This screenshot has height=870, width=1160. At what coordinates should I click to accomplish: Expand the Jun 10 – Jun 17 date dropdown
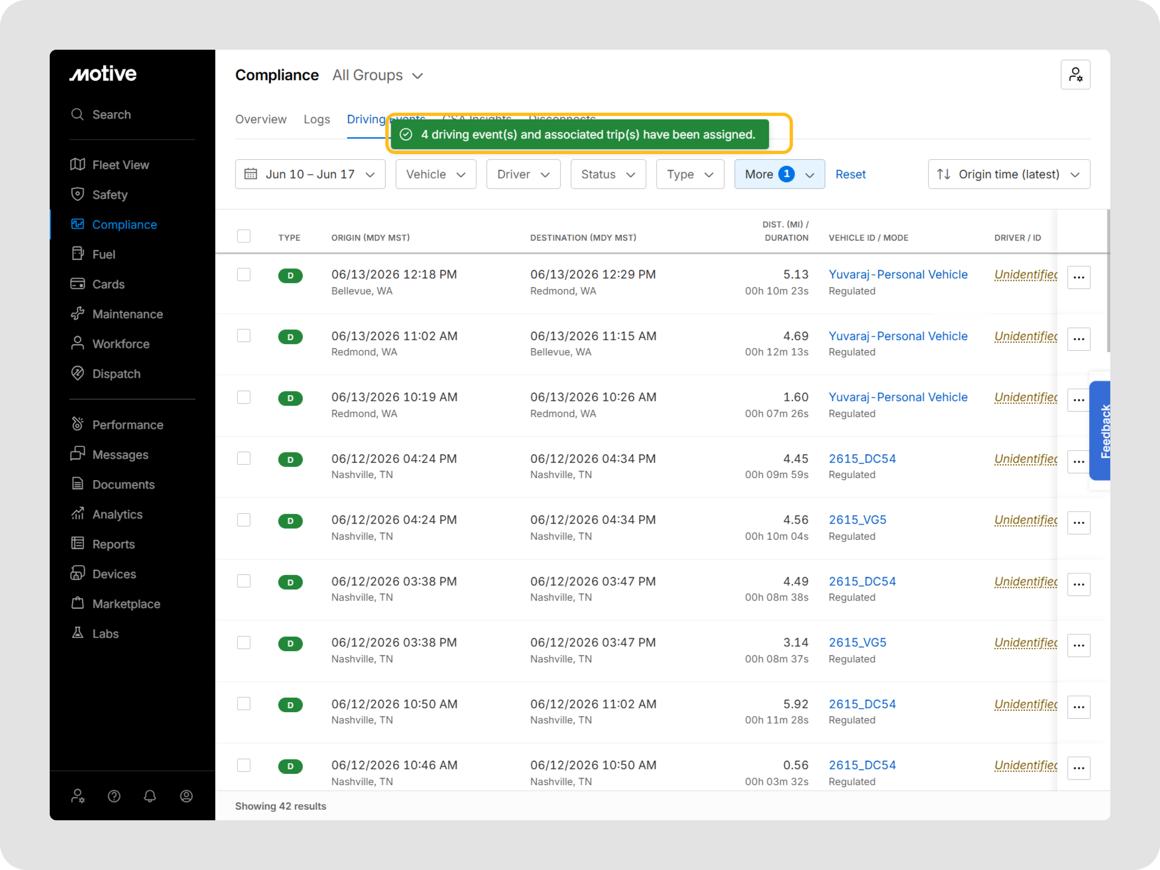point(310,174)
